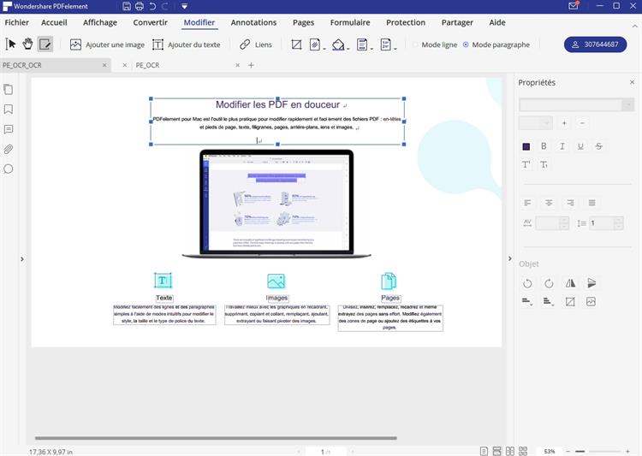Open the font name dropdown
Screen dimensions: 642x456
575,104
